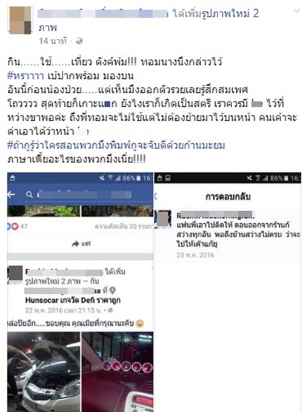Click the Hunsocar location name link
This screenshot has height=412, width=303.
coord(73,300)
